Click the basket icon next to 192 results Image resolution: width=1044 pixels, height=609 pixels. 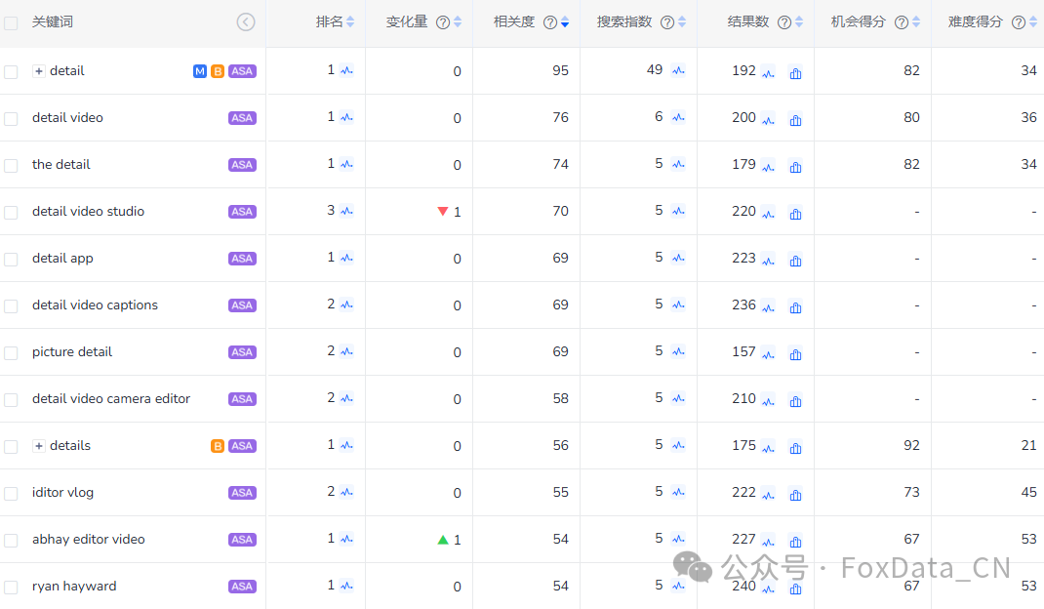click(795, 73)
